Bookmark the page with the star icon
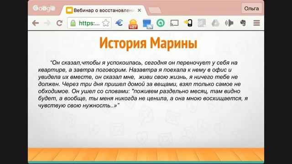292x164 pixels. pos(106,23)
